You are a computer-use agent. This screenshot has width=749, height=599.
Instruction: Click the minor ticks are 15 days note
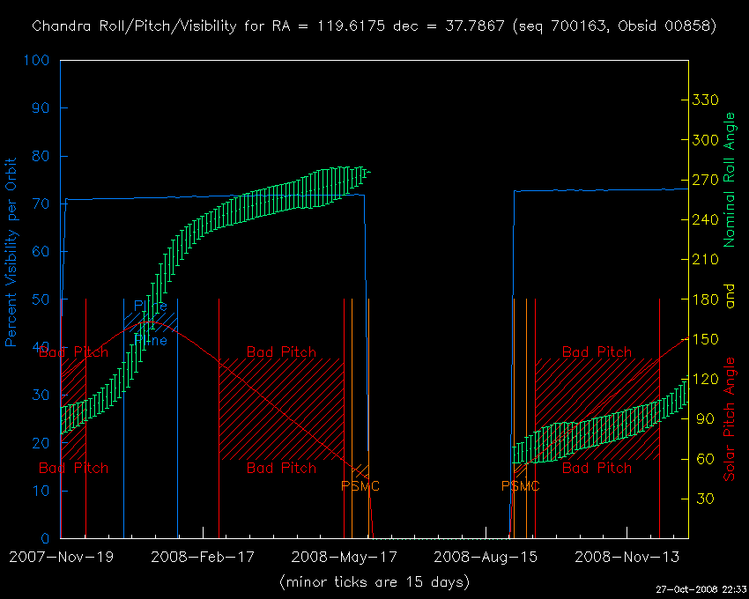pyautogui.click(x=374, y=582)
